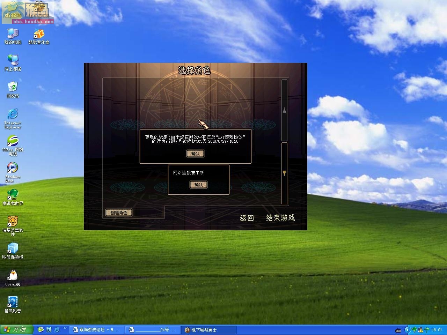Image resolution: width=447 pixels, height=335 pixels.
Task: Open the Windows Media Player desktop shortcut
Action: pyautogui.click(x=13, y=172)
